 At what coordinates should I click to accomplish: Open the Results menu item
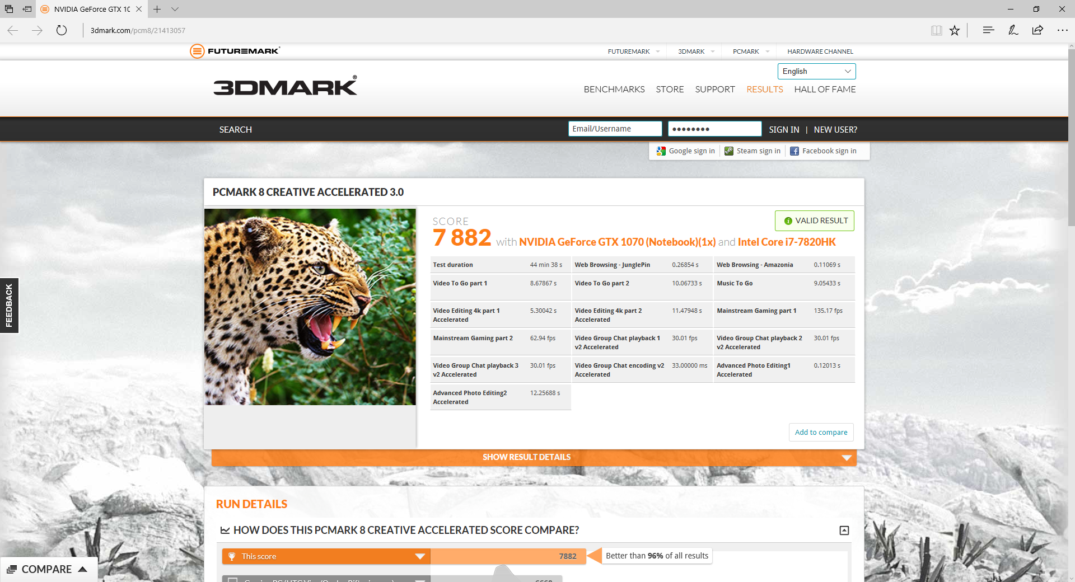764,90
